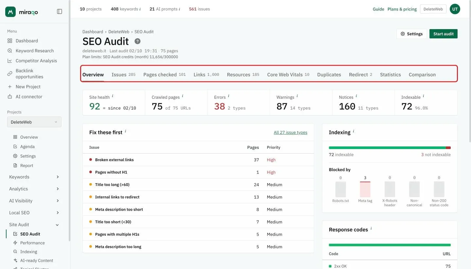Click the info icon beside Indexing heading
471x269 pixels.
tap(353, 131)
